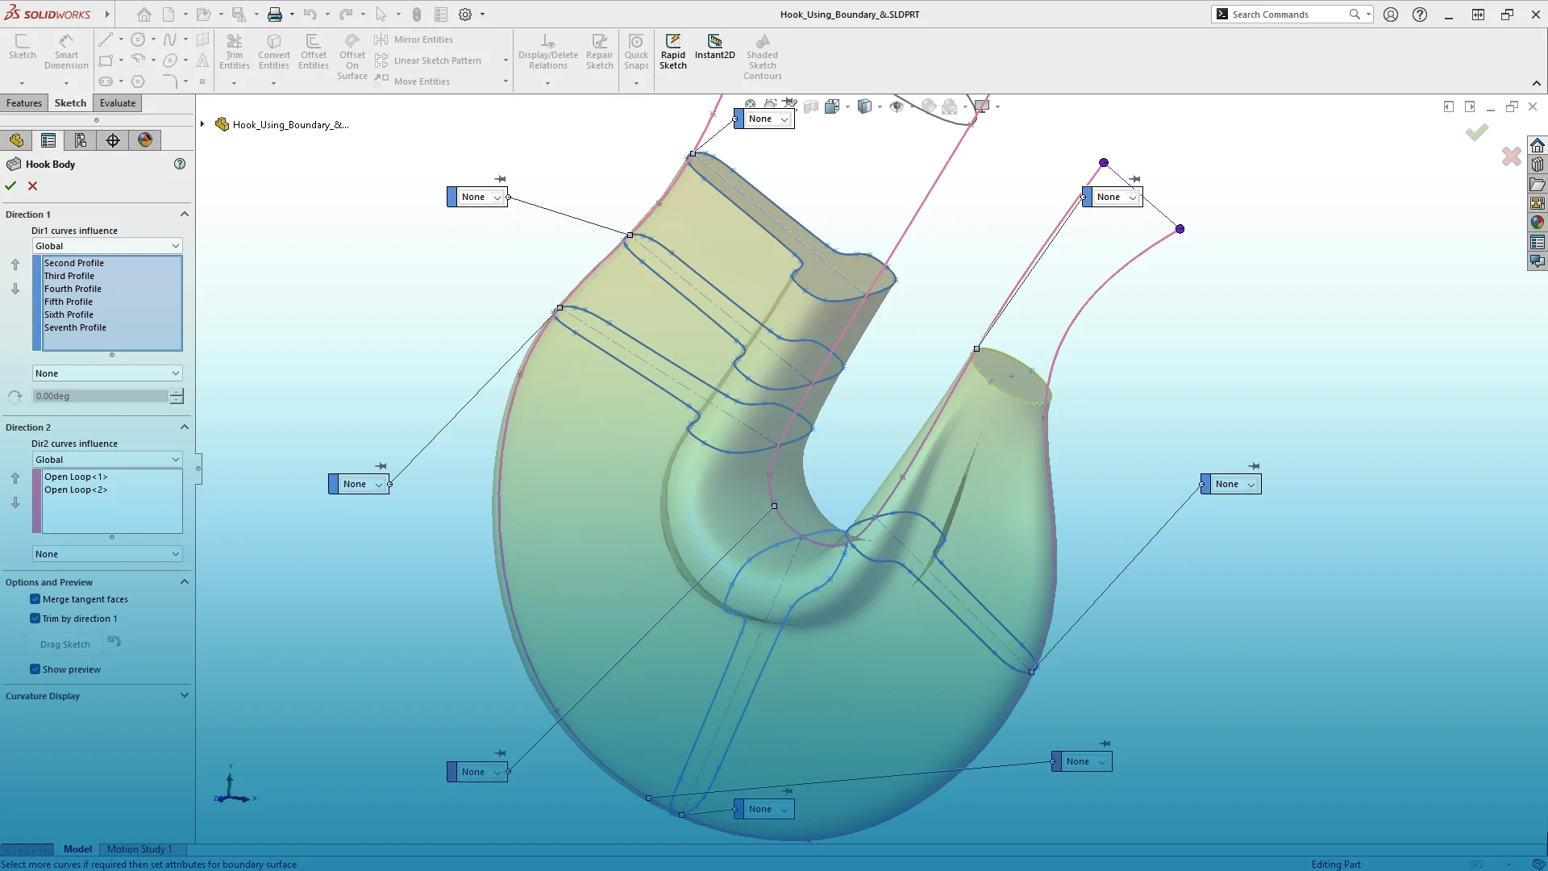
Task: Cancel Hook Body with red X
Action: click(x=33, y=185)
